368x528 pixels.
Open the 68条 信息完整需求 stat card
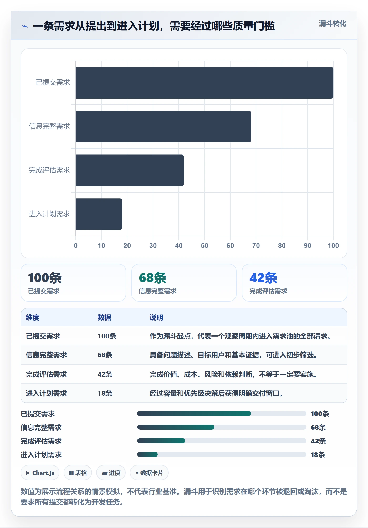[184, 283]
